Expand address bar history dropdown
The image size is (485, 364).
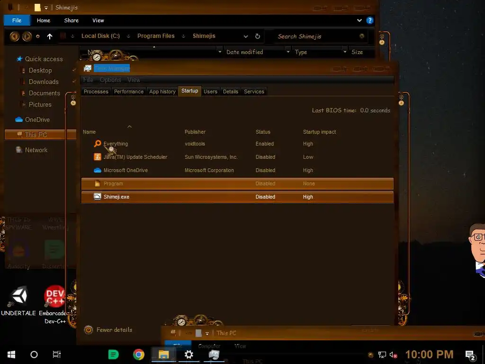[246, 36]
